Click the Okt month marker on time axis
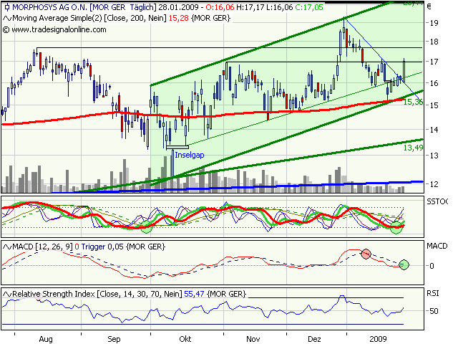 185,336
